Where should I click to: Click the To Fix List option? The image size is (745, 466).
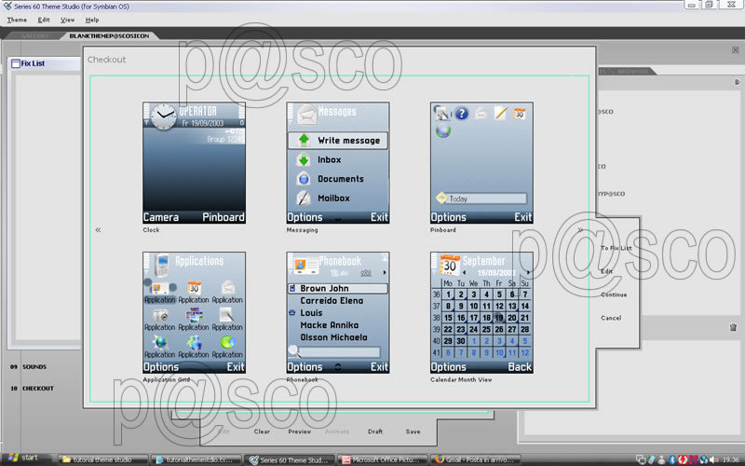[x=616, y=248]
